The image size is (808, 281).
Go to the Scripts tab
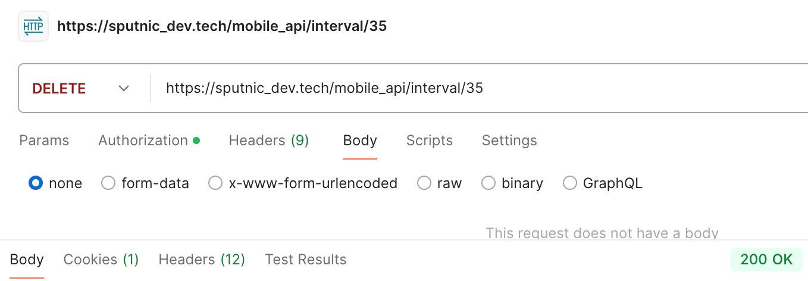(x=429, y=140)
